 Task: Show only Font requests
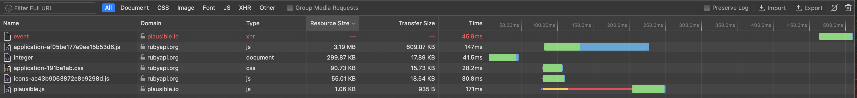(209, 8)
